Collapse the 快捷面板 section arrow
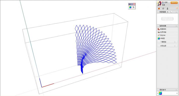 tap(176, 12)
